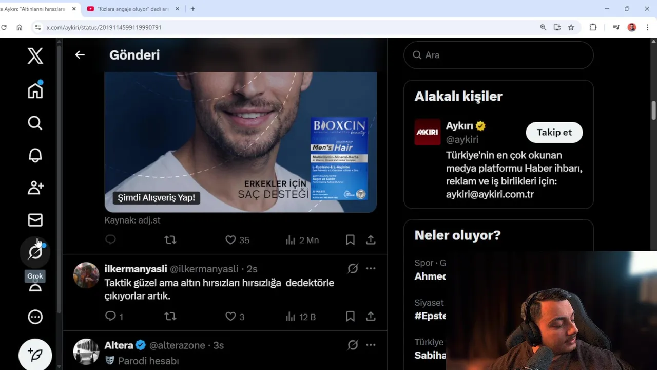This screenshot has height=370, width=657.
Task: Open ilkermanyasli's avatar picture
Action: click(86, 275)
